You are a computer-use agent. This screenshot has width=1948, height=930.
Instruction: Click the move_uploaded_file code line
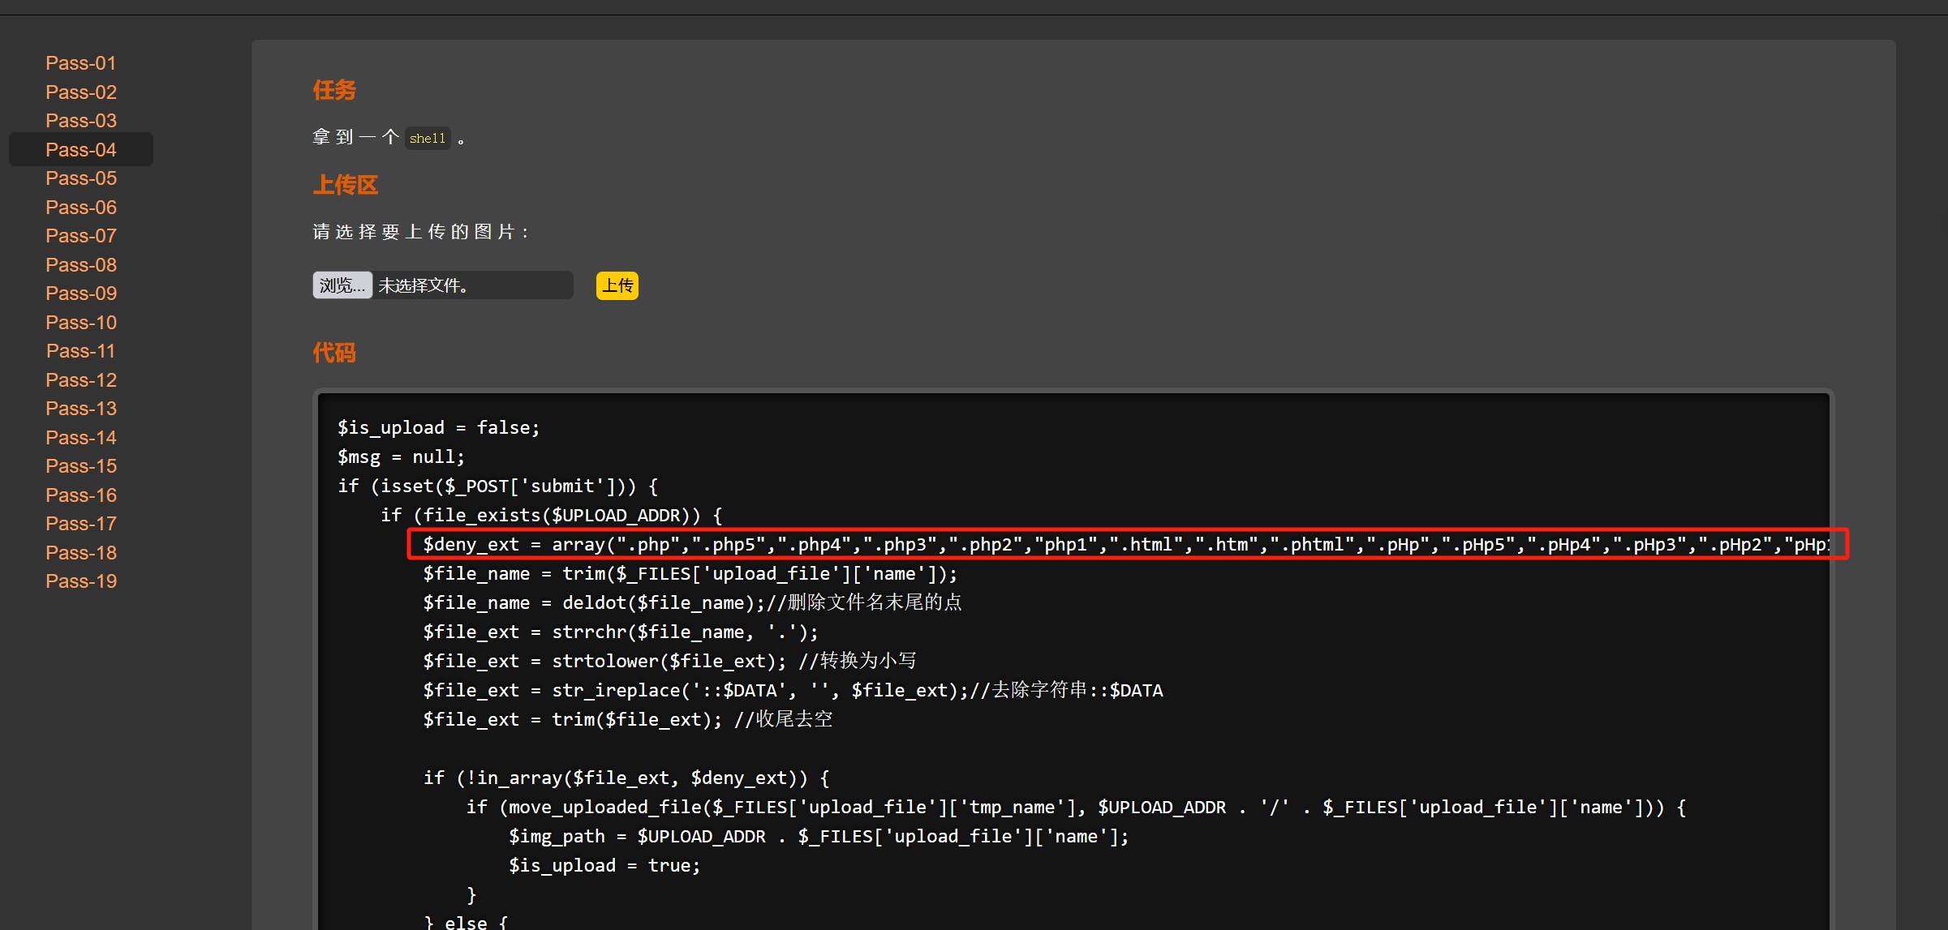coord(1077,807)
